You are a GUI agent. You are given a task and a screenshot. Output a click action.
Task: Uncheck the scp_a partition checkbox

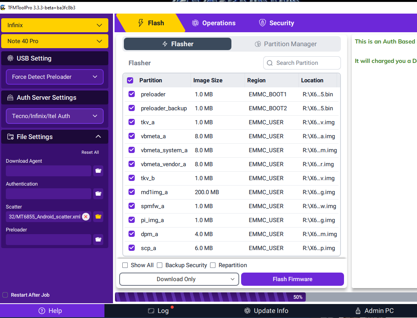click(x=132, y=248)
